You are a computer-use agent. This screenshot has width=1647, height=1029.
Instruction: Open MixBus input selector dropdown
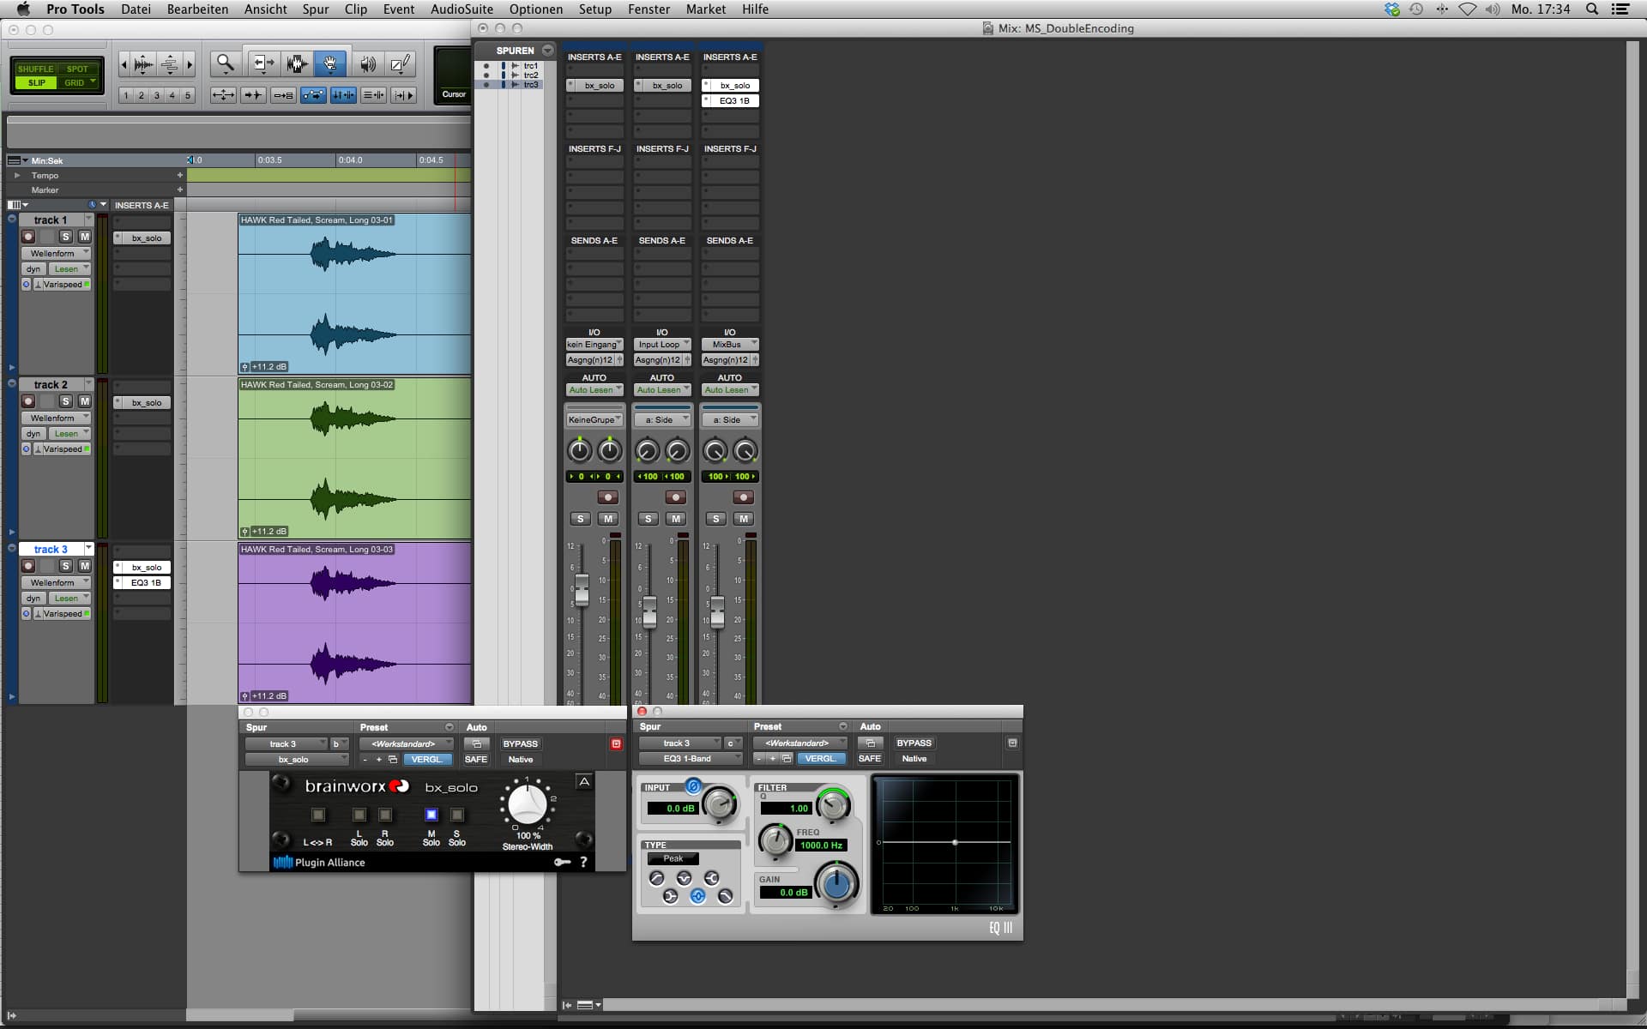coord(730,344)
